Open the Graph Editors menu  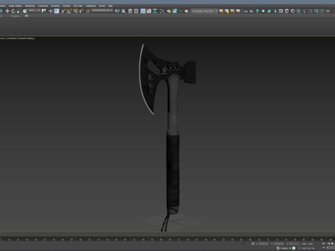pos(15,6)
